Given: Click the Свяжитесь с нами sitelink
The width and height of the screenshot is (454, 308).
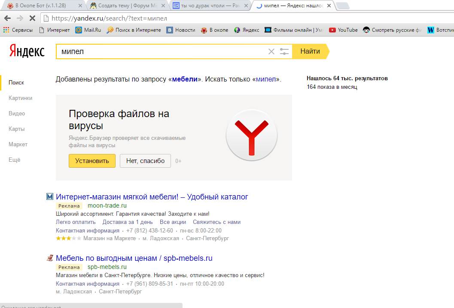Looking at the screenshot, I should (217, 222).
